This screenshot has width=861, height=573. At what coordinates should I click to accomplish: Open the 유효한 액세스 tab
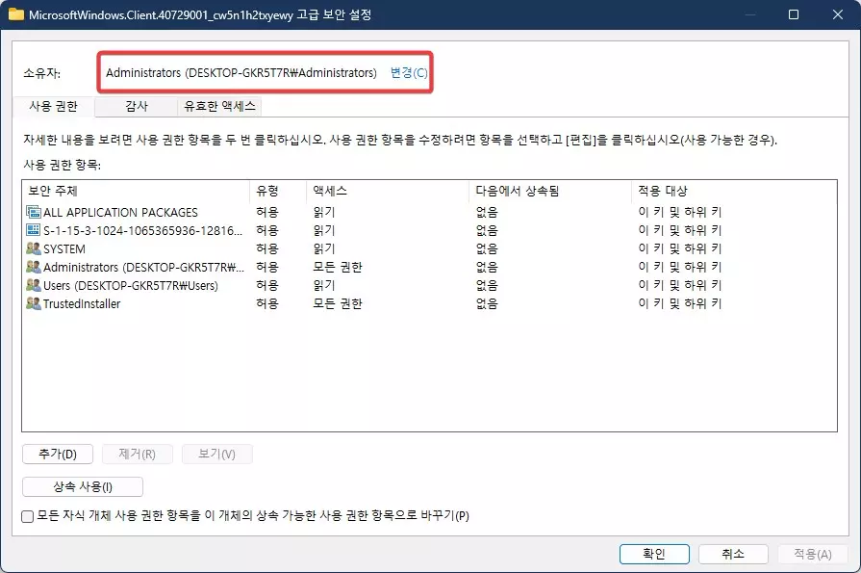tap(219, 106)
